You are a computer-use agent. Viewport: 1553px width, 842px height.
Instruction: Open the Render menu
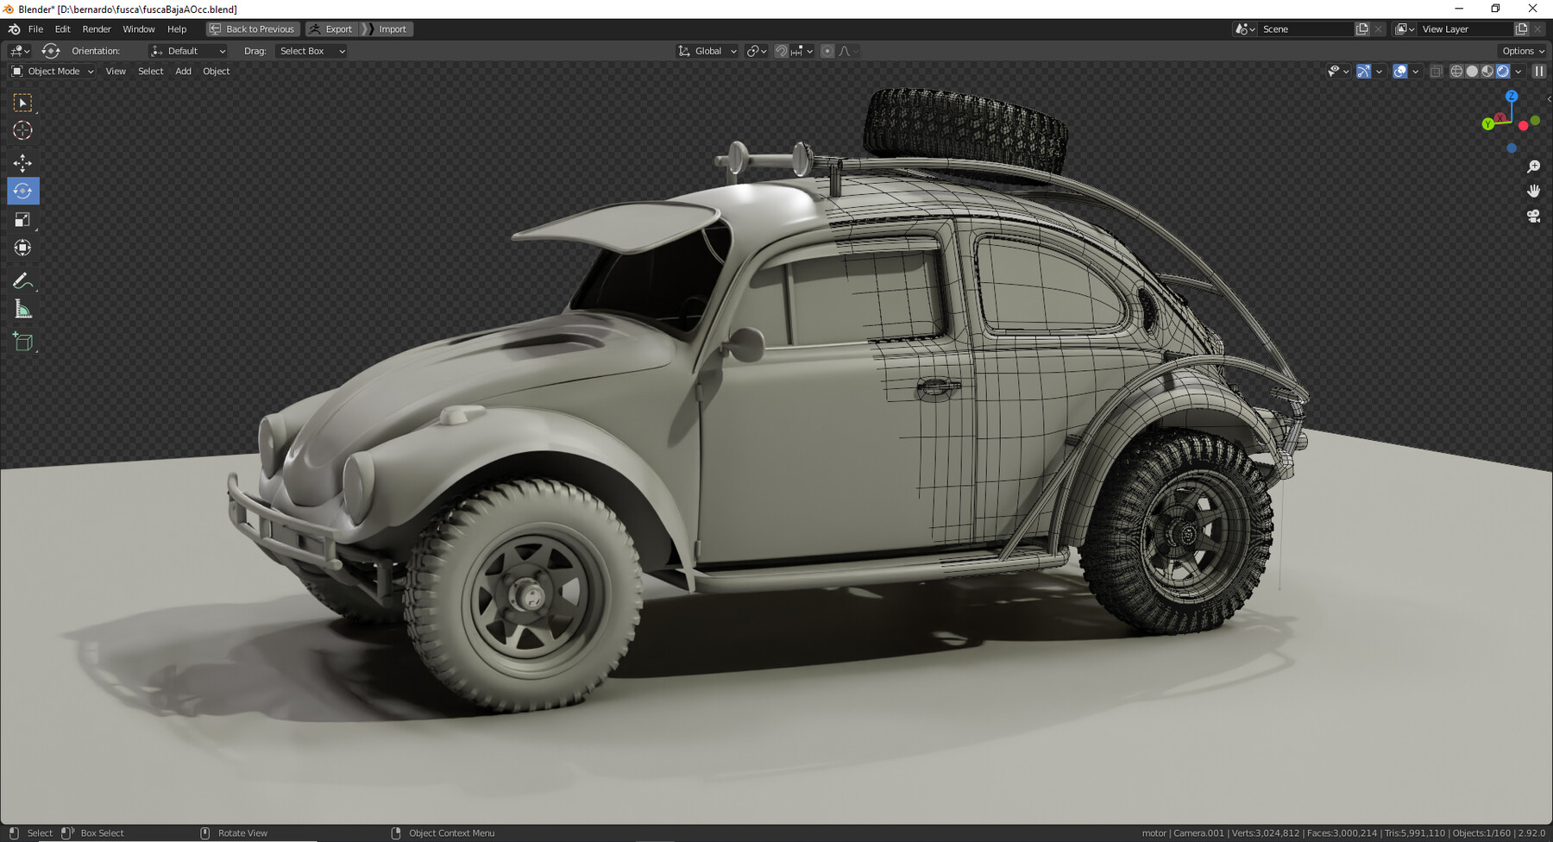97,28
